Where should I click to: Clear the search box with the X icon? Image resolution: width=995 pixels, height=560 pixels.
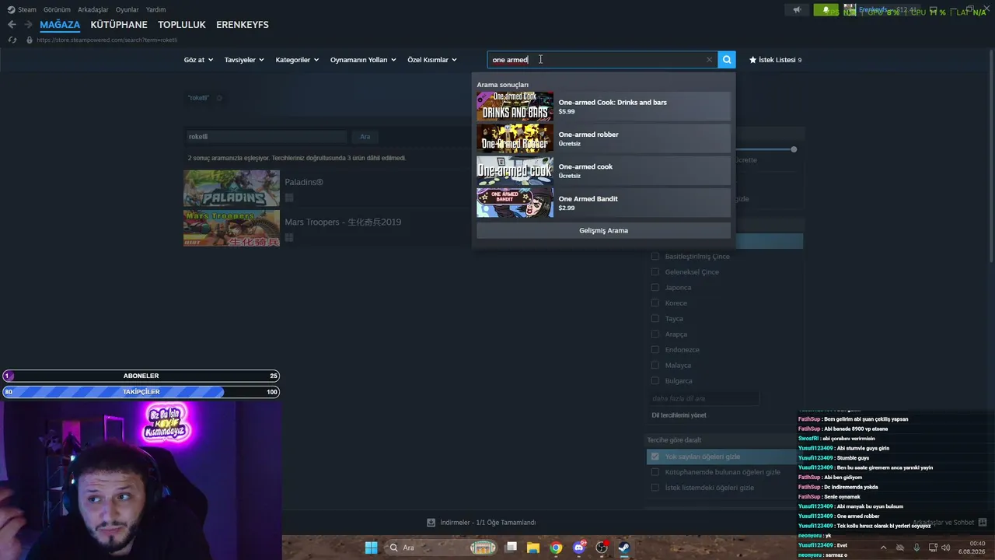click(709, 60)
